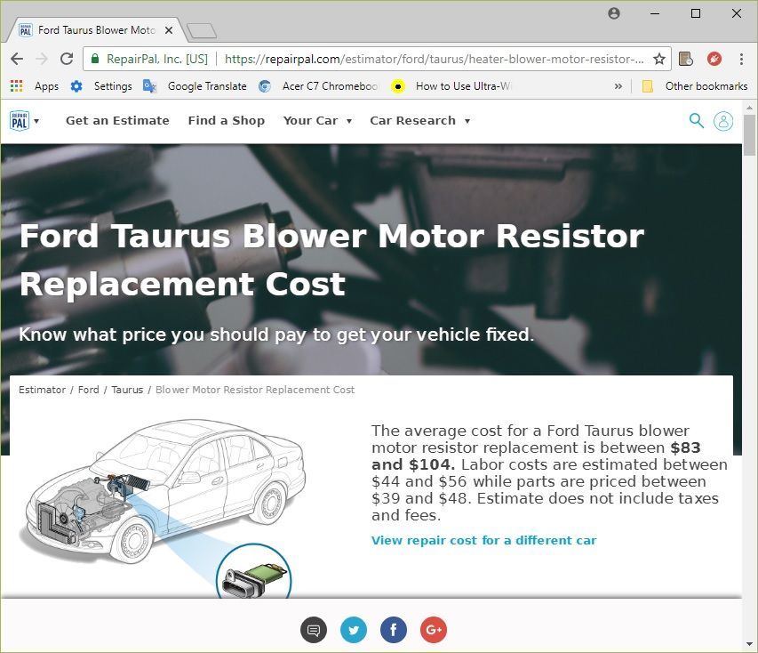758x653 pixels.
Task: Expand hidden bookmarks overflow chevron
Action: 618,86
